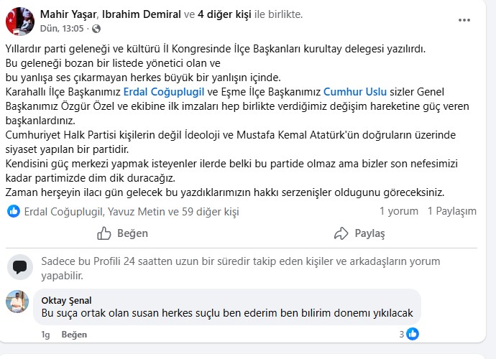Like Oktay Şenal's comment via small Beğen
The height and width of the screenshot is (359, 496).
(74, 335)
